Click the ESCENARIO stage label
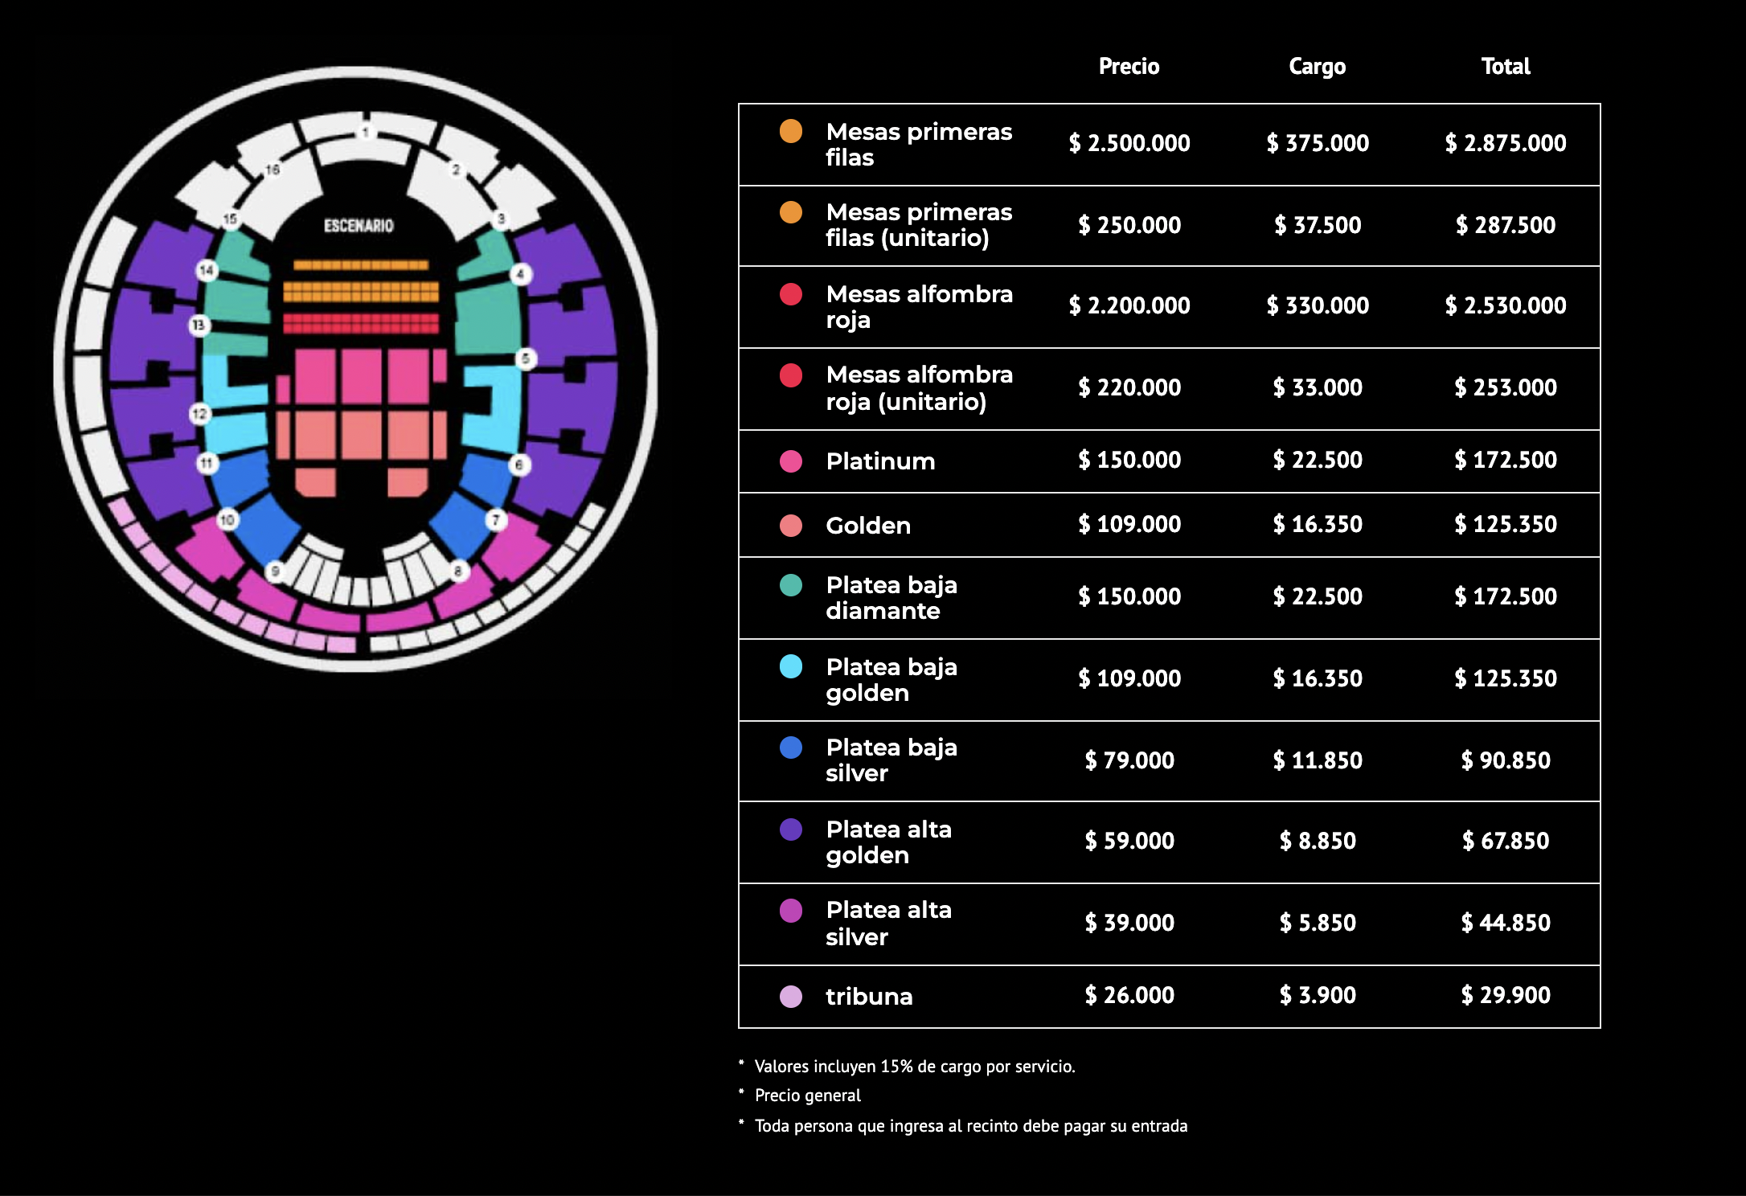The height and width of the screenshot is (1196, 1746). (359, 226)
